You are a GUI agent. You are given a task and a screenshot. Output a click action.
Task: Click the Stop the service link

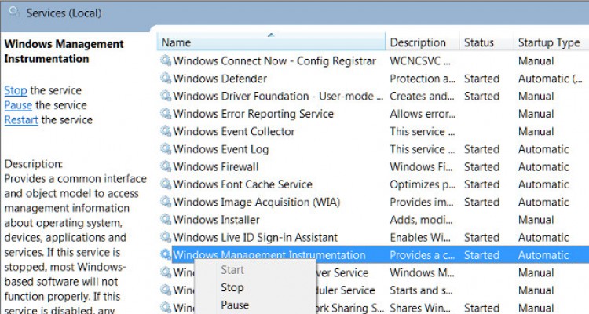click(x=16, y=90)
